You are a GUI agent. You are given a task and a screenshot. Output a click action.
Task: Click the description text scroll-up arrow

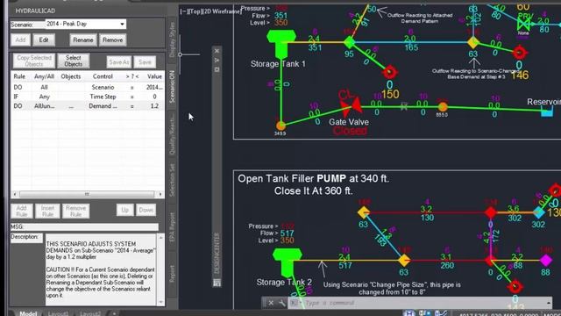(160, 238)
